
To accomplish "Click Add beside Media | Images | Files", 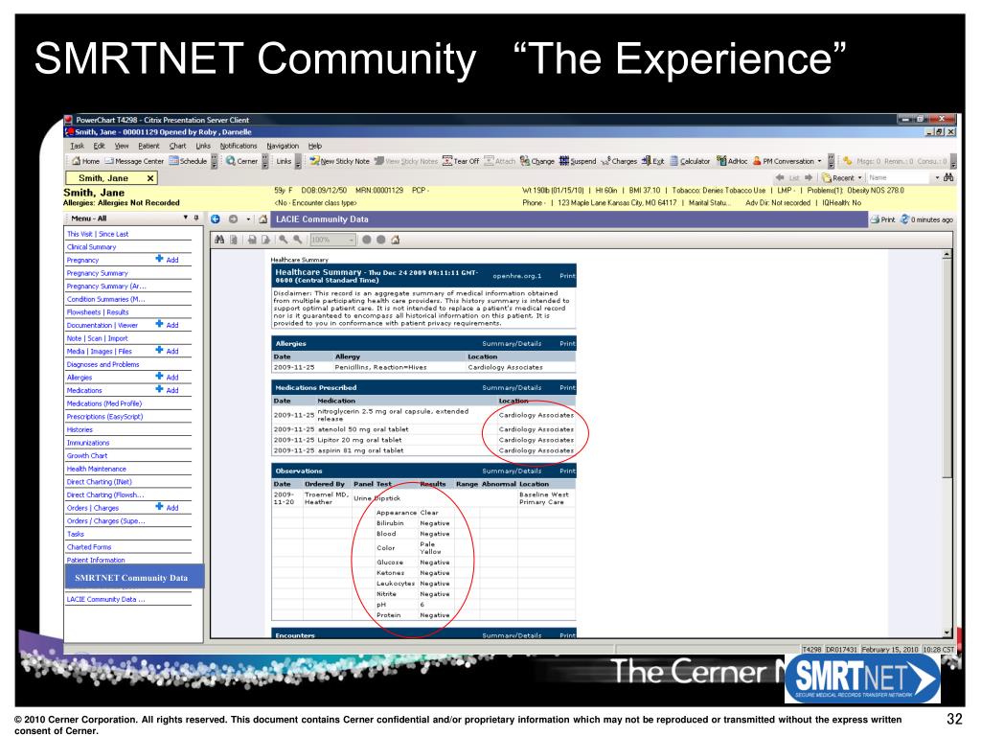I will [167, 351].
